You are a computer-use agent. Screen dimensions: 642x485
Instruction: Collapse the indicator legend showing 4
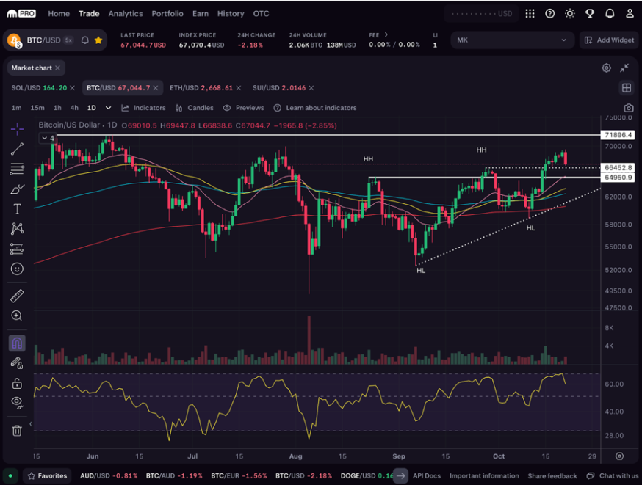[x=48, y=138]
